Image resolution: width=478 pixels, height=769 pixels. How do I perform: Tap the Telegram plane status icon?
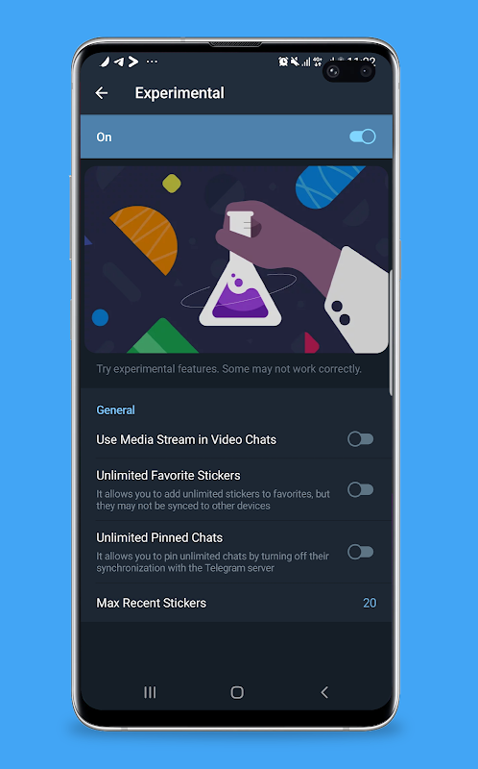point(118,62)
